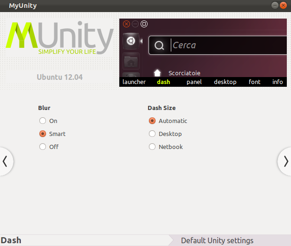Close the MyUnity window
This screenshot has width=291, height=246.
coord(284,6)
